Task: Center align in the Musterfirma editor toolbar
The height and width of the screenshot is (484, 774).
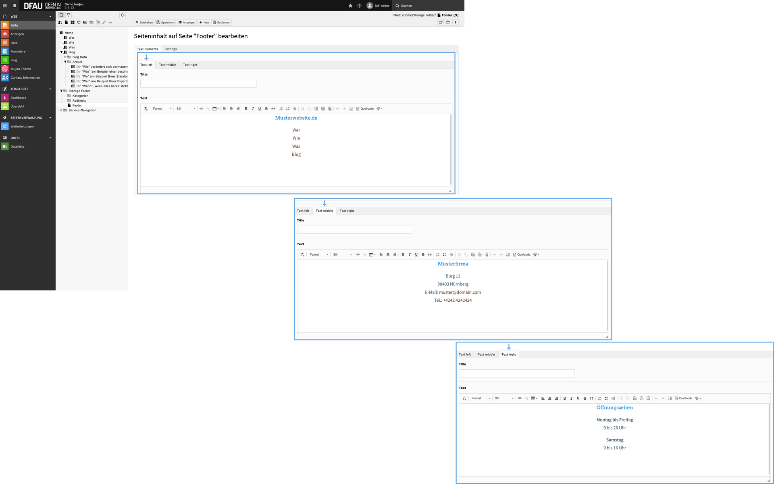Action: tap(388, 255)
